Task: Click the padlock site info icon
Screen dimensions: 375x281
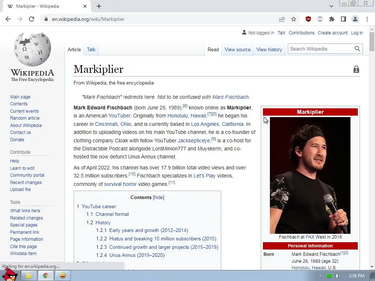Action: 46,19
